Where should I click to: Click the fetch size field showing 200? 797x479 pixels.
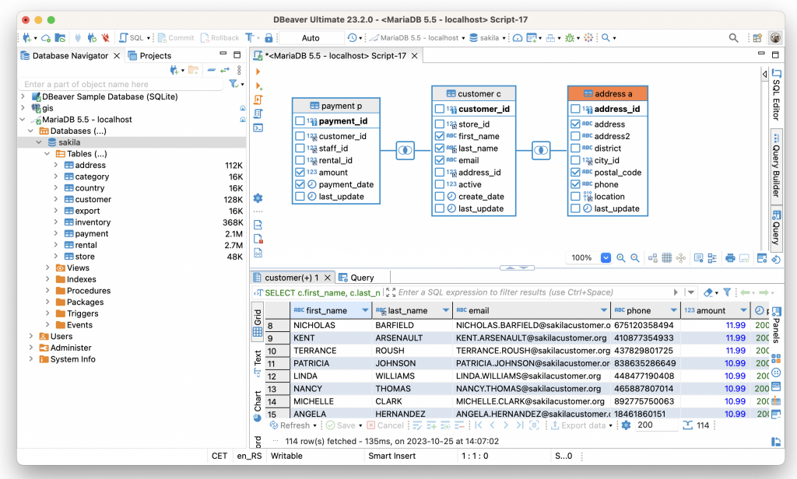(x=655, y=425)
